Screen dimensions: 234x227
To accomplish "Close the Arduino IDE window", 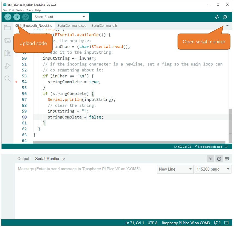I will (x=227, y=5).
